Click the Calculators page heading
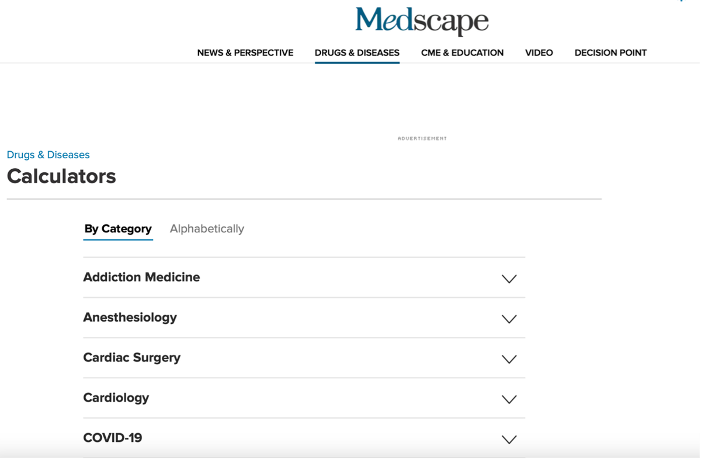Viewport: 701px width, 460px height. [x=61, y=176]
